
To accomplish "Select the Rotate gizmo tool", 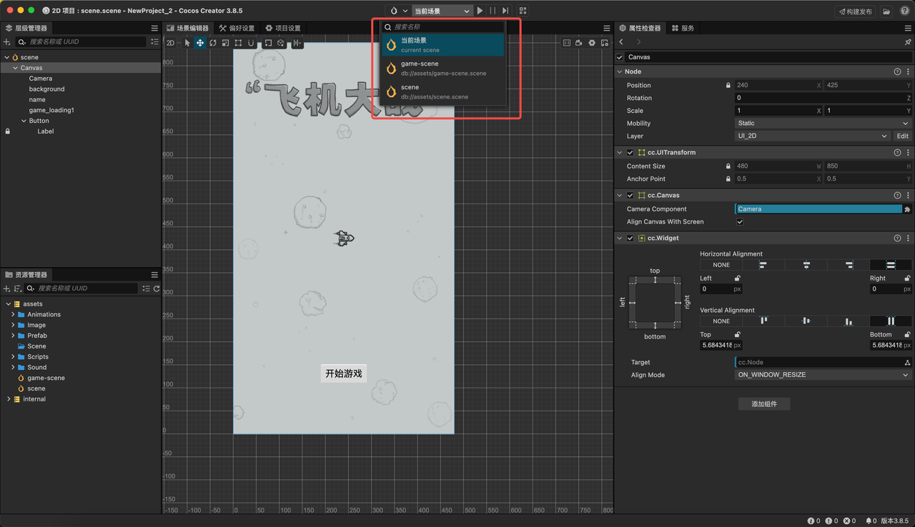I will (x=213, y=43).
